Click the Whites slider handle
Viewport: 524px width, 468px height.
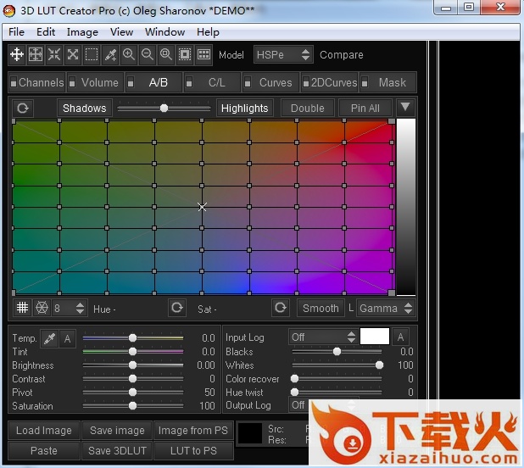point(379,365)
